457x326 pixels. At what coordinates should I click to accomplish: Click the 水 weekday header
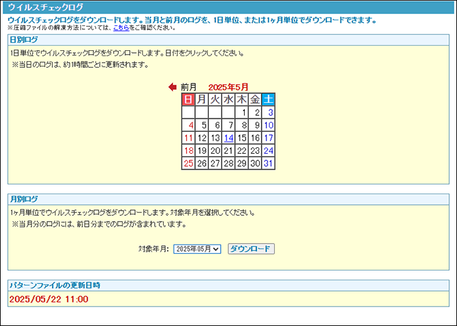coord(228,100)
